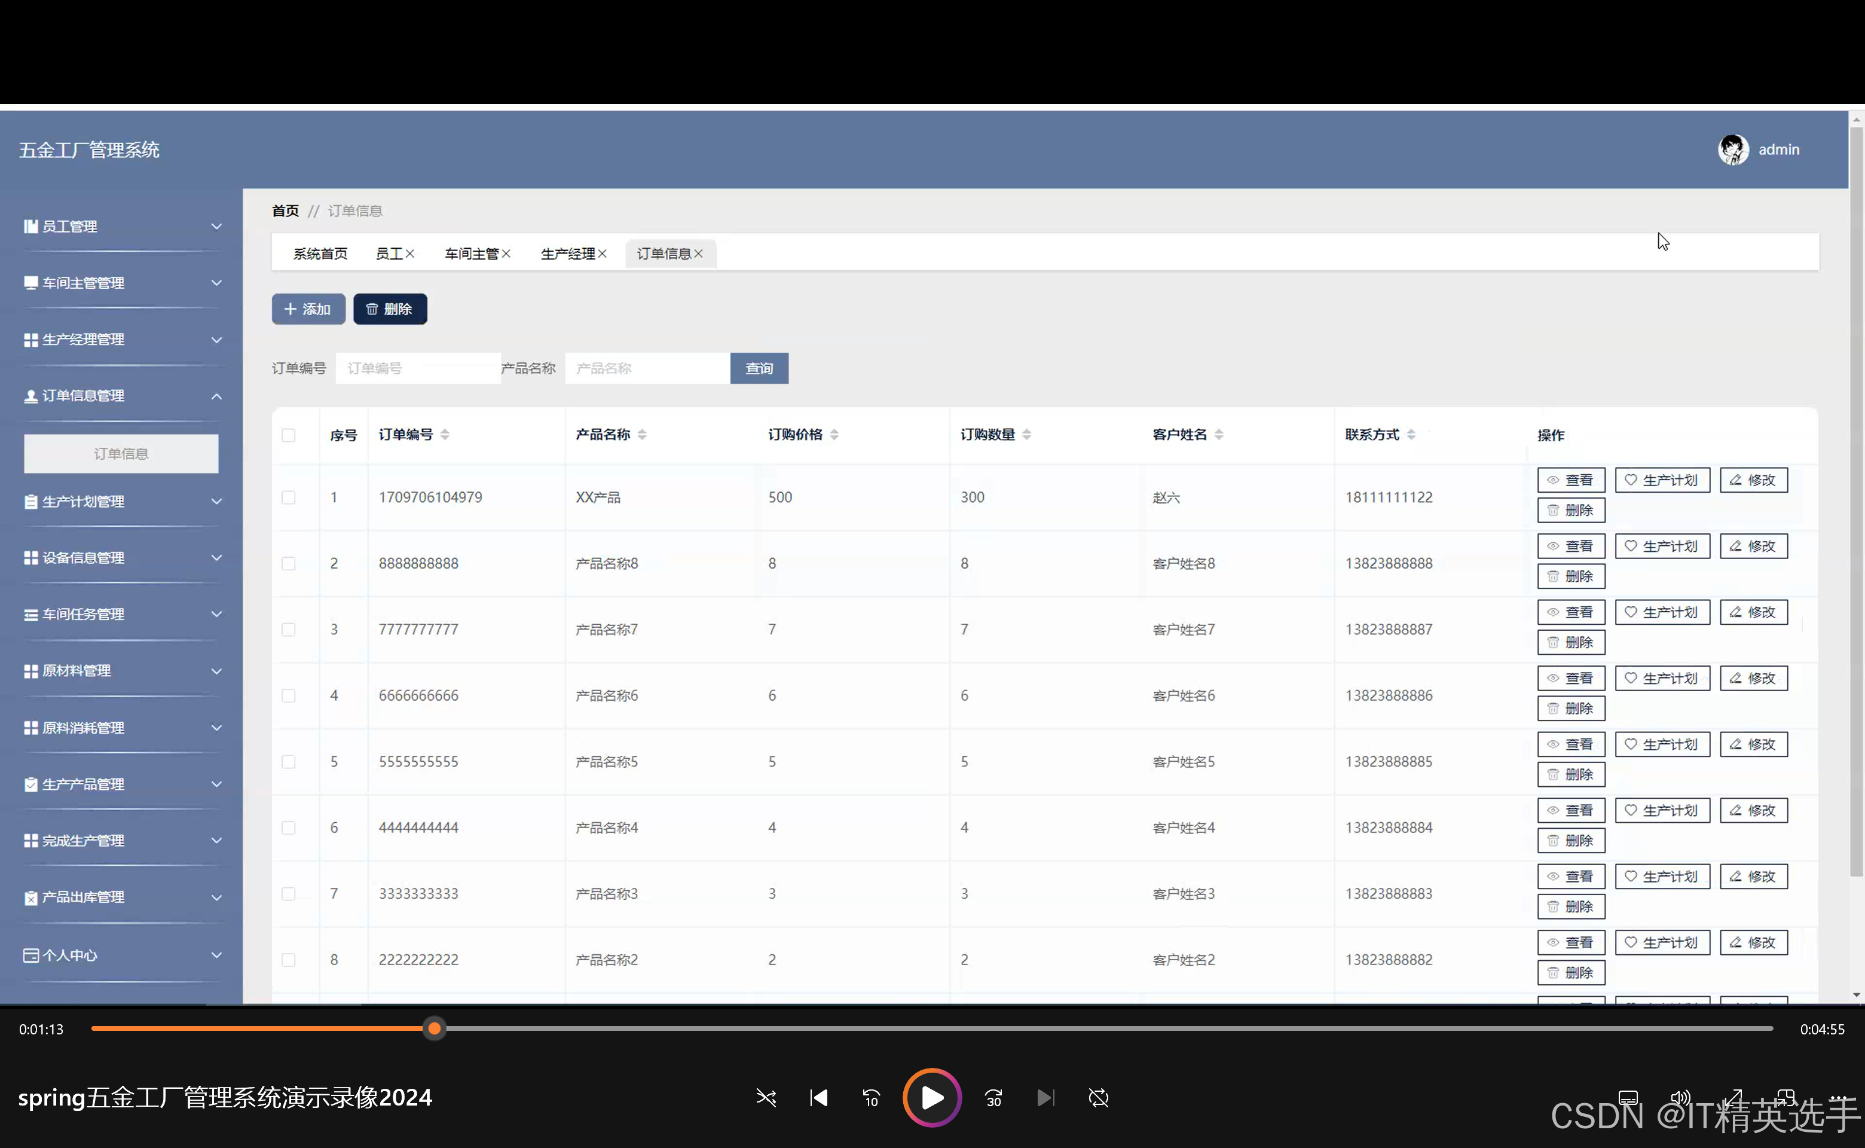Viewport: 1865px width, 1148px height.
Task: Click the video progress slider handle
Action: pyautogui.click(x=434, y=1029)
